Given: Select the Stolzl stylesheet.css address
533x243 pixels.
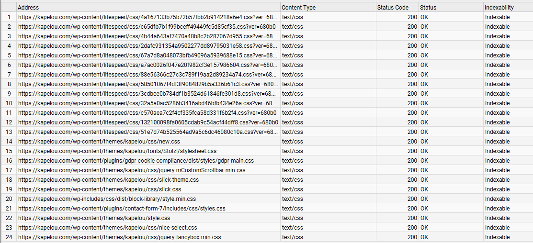Looking at the screenshot, I should click(117, 151).
